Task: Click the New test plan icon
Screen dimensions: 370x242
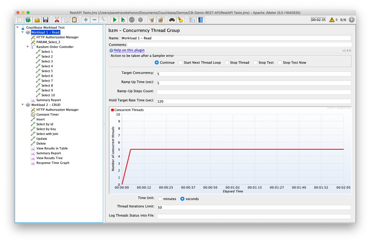Action: [20, 20]
